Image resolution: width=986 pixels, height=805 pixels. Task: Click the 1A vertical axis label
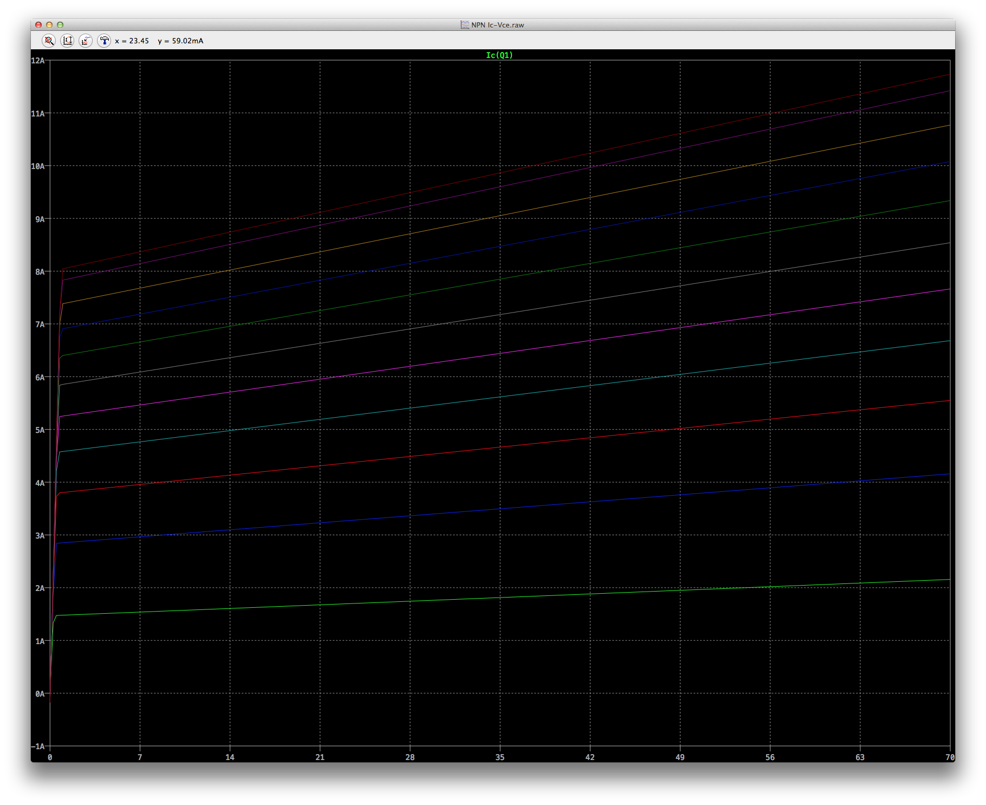40,641
